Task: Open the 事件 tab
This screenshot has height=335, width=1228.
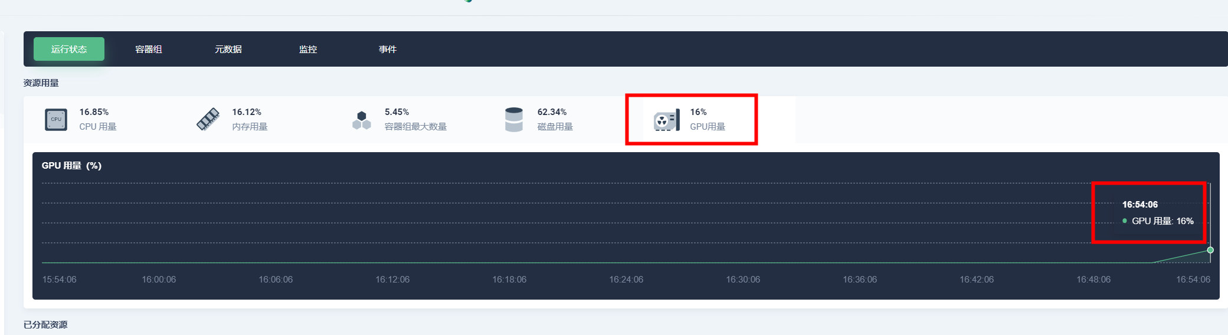Action: 388,49
